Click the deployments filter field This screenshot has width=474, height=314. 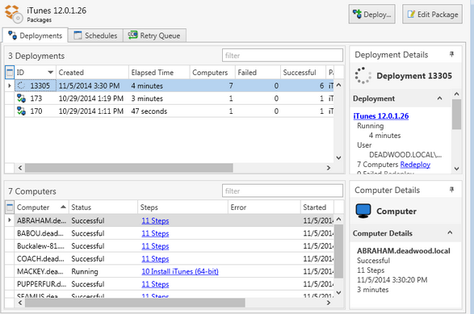283,56
